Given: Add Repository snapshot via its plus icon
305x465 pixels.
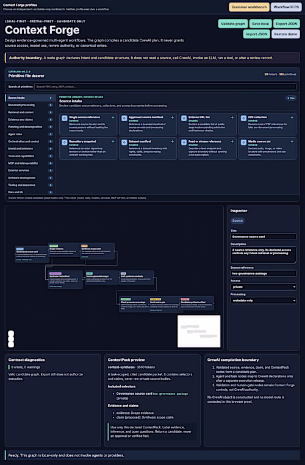Looking at the screenshot, I should click(x=113, y=142).
